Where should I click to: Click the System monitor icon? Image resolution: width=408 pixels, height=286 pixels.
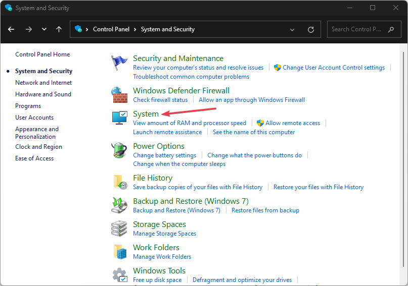point(119,118)
